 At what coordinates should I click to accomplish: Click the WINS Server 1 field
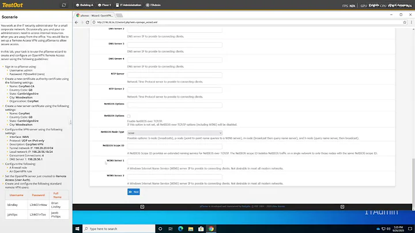(175, 162)
